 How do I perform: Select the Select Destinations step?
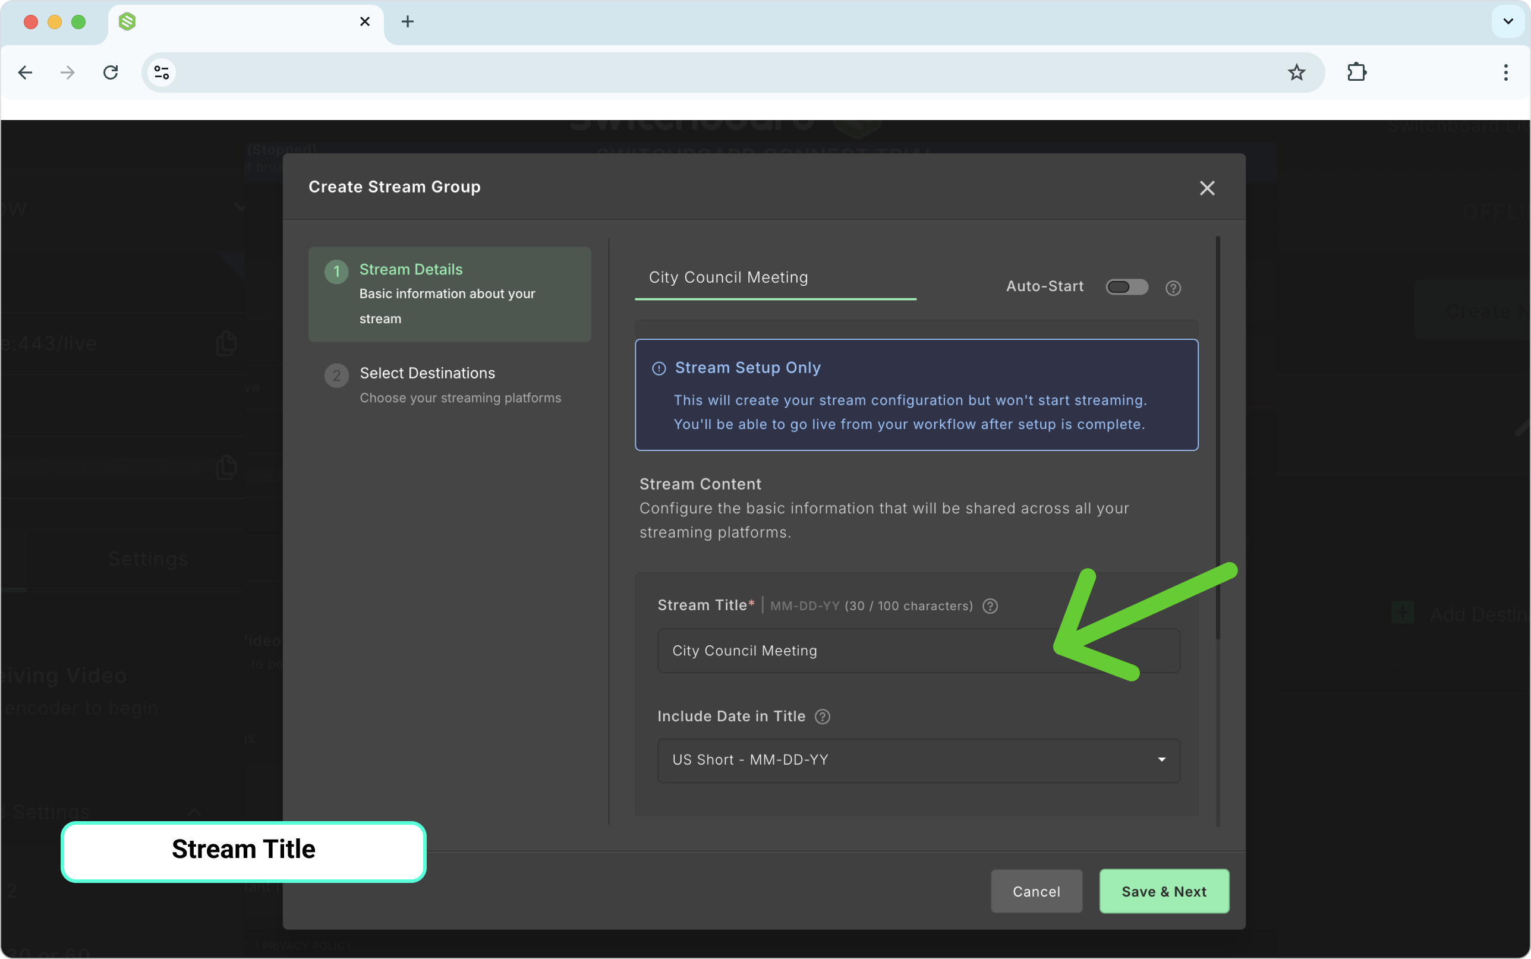point(449,384)
